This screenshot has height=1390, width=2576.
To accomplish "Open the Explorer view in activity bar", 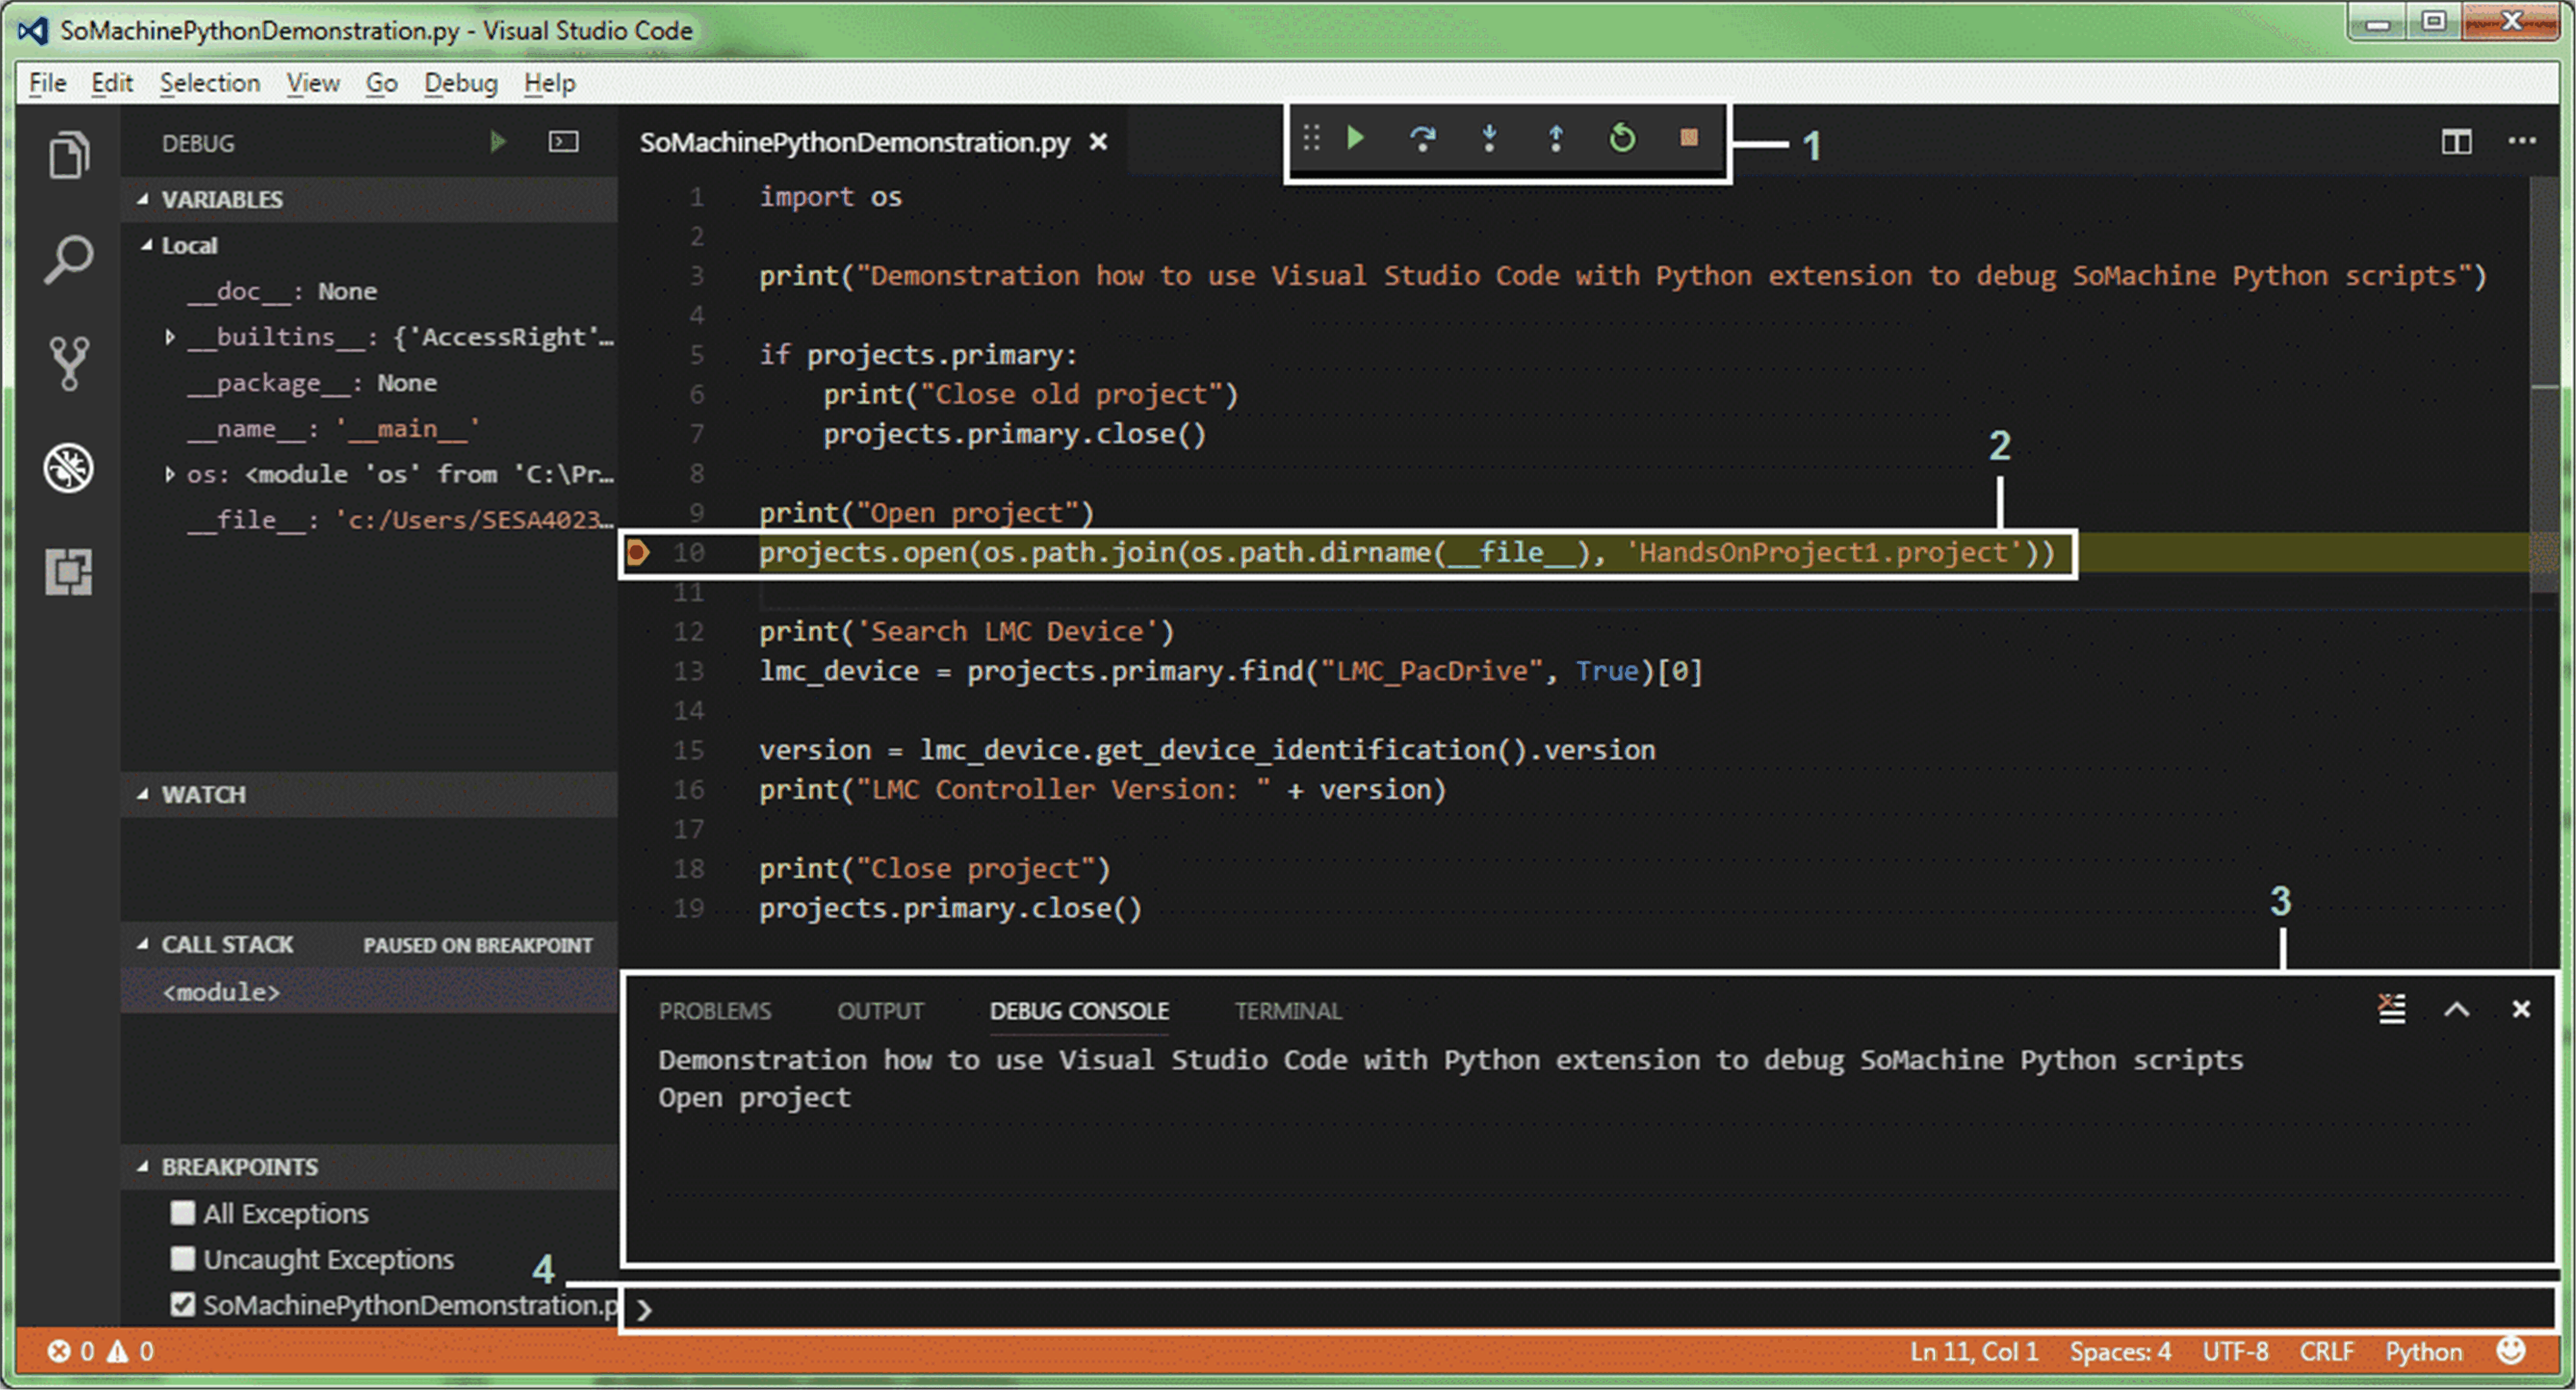I will click(x=68, y=155).
